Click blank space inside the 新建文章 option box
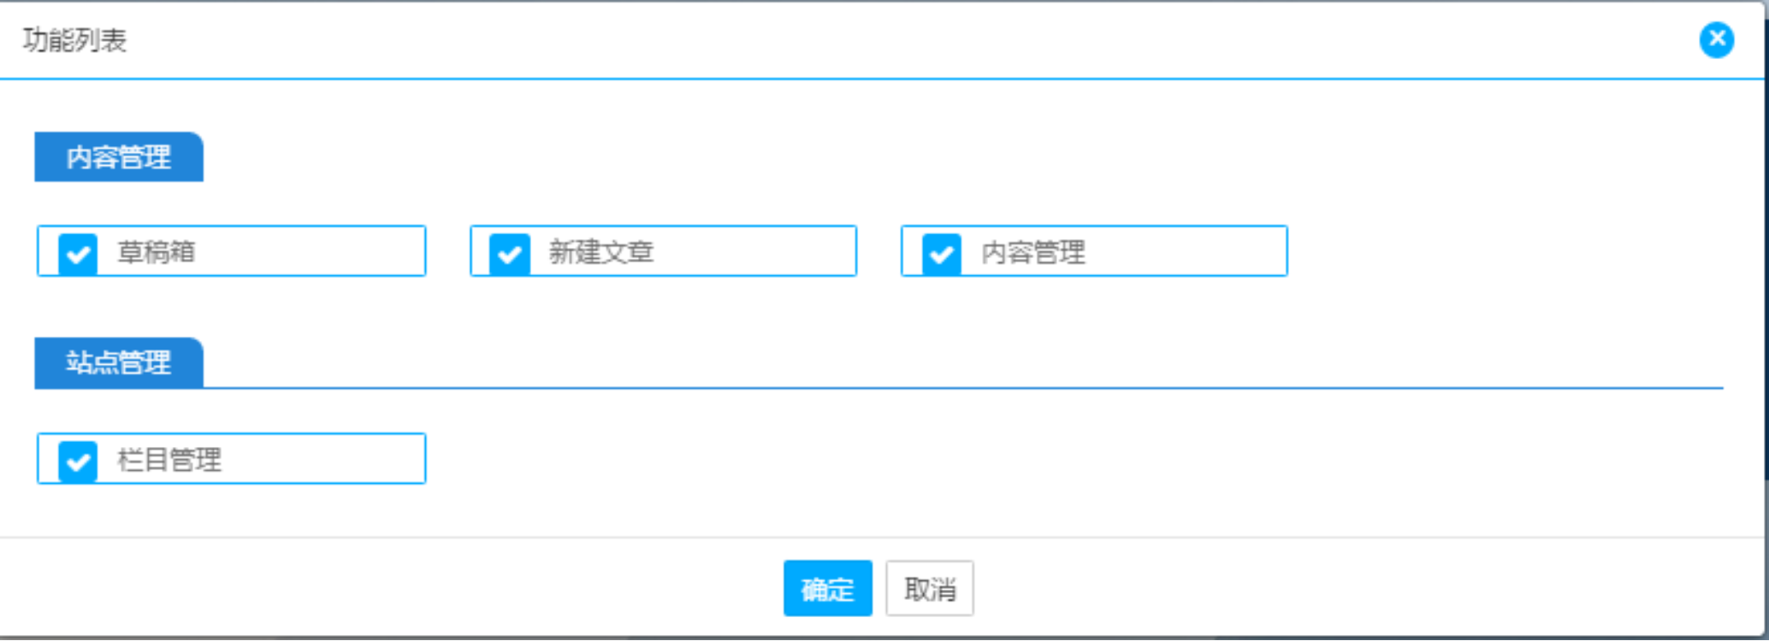1769x641 pixels. click(x=761, y=251)
